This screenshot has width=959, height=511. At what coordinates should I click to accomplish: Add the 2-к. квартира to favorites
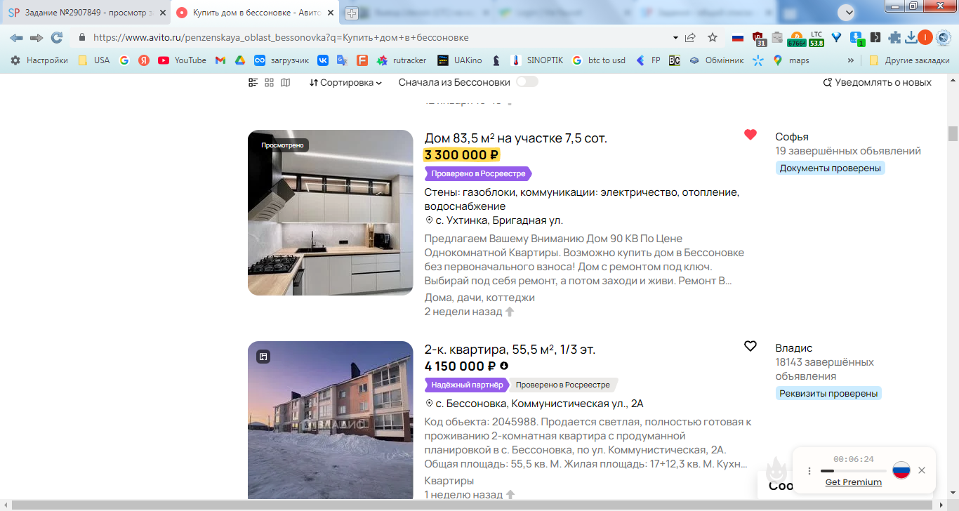(750, 346)
